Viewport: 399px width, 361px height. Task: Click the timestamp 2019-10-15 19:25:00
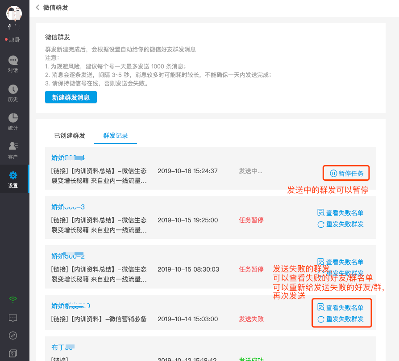click(188, 220)
